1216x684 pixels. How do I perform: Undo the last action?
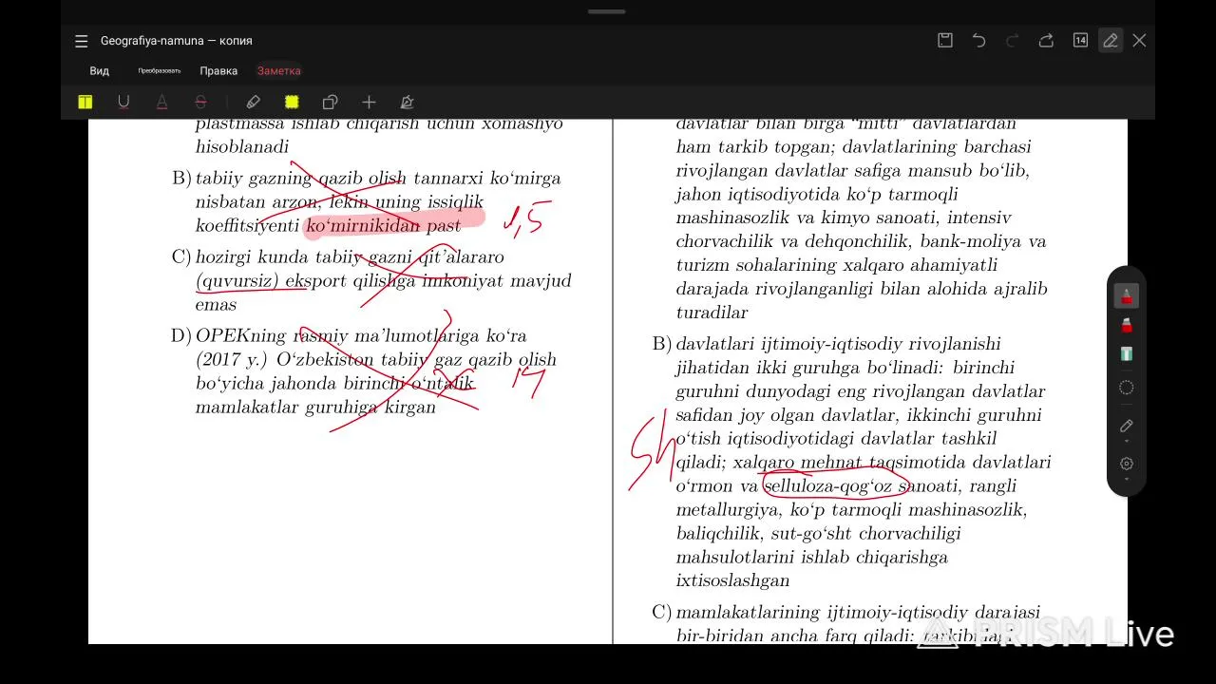click(x=978, y=40)
